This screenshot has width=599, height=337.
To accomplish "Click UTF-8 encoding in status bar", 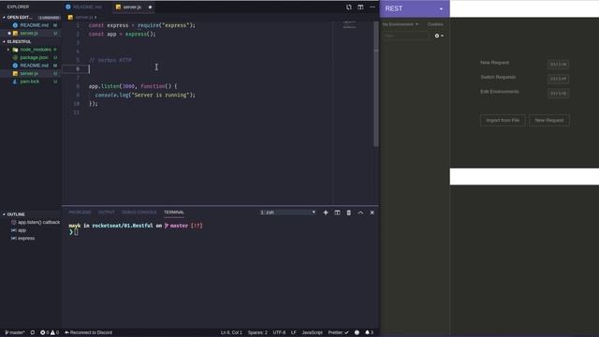I will point(279,332).
